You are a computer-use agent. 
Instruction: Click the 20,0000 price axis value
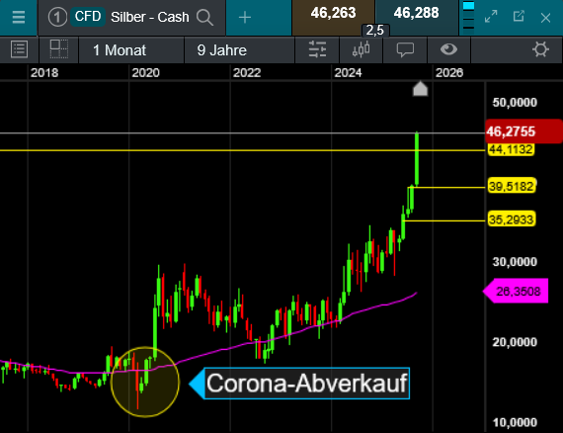[x=515, y=342]
